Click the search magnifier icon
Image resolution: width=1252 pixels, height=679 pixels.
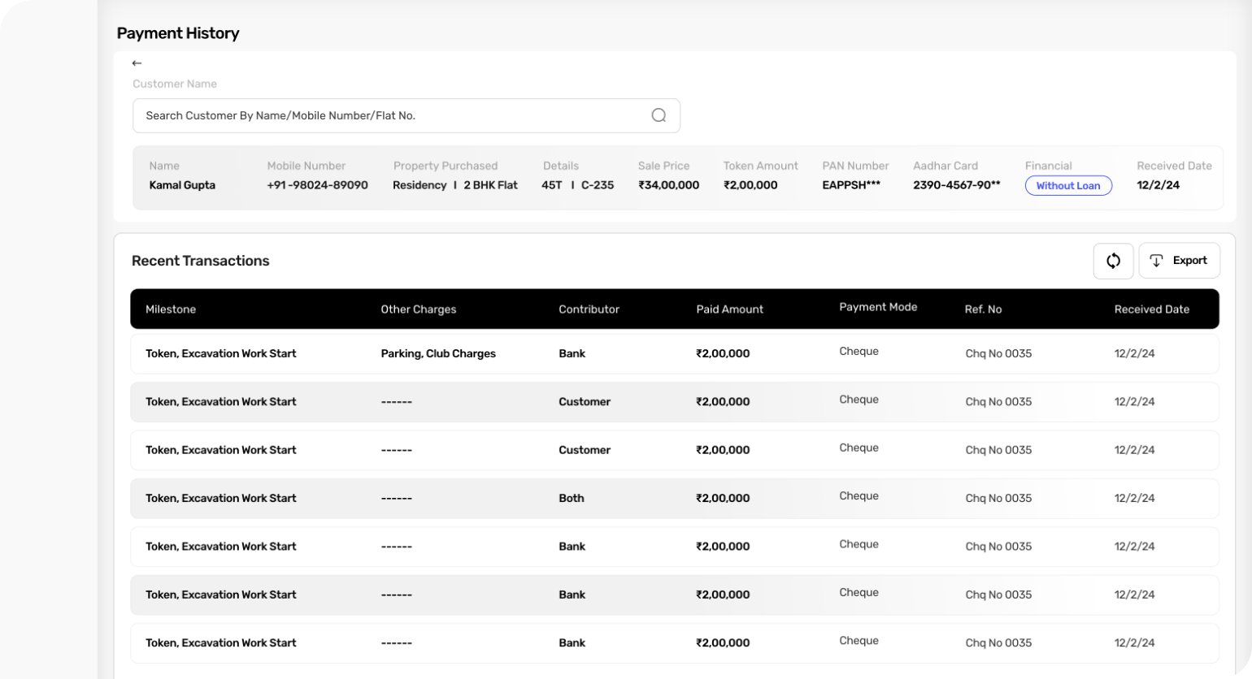(659, 115)
